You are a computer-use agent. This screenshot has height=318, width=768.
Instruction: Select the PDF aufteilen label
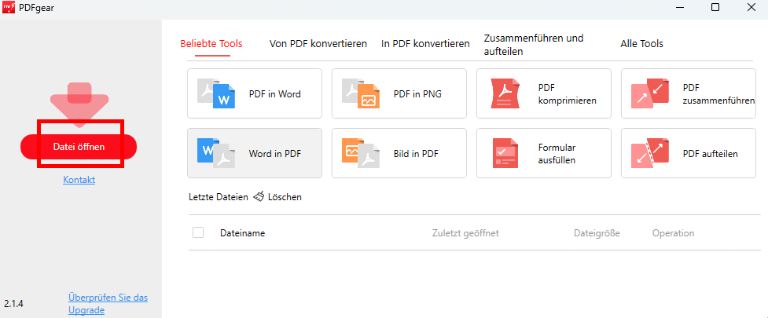coord(710,154)
